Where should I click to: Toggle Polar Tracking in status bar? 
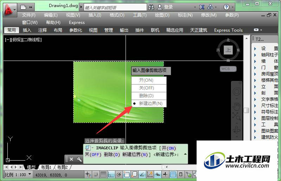point(119,174)
